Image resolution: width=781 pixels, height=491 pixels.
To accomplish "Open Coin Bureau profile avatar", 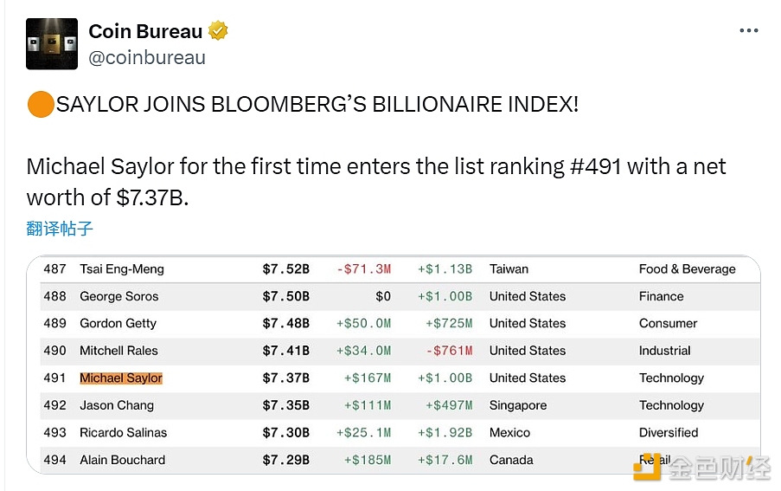I will (x=52, y=44).
